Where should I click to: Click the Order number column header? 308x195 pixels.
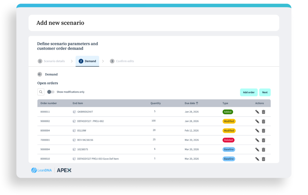(x=48, y=103)
